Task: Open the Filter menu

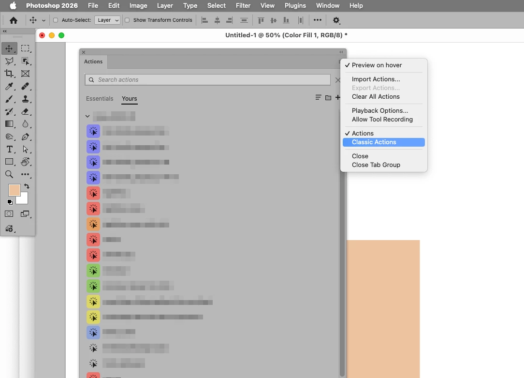Action: click(x=243, y=6)
